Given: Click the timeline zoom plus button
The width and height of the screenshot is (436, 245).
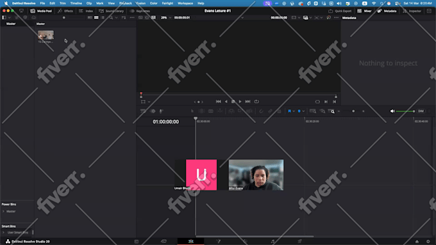Looking at the screenshot, I should tap(363, 111).
